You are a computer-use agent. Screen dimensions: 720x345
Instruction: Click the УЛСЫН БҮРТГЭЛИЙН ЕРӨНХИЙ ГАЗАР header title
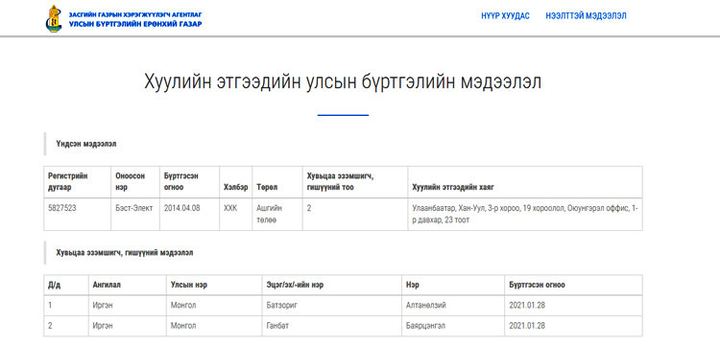135,24
